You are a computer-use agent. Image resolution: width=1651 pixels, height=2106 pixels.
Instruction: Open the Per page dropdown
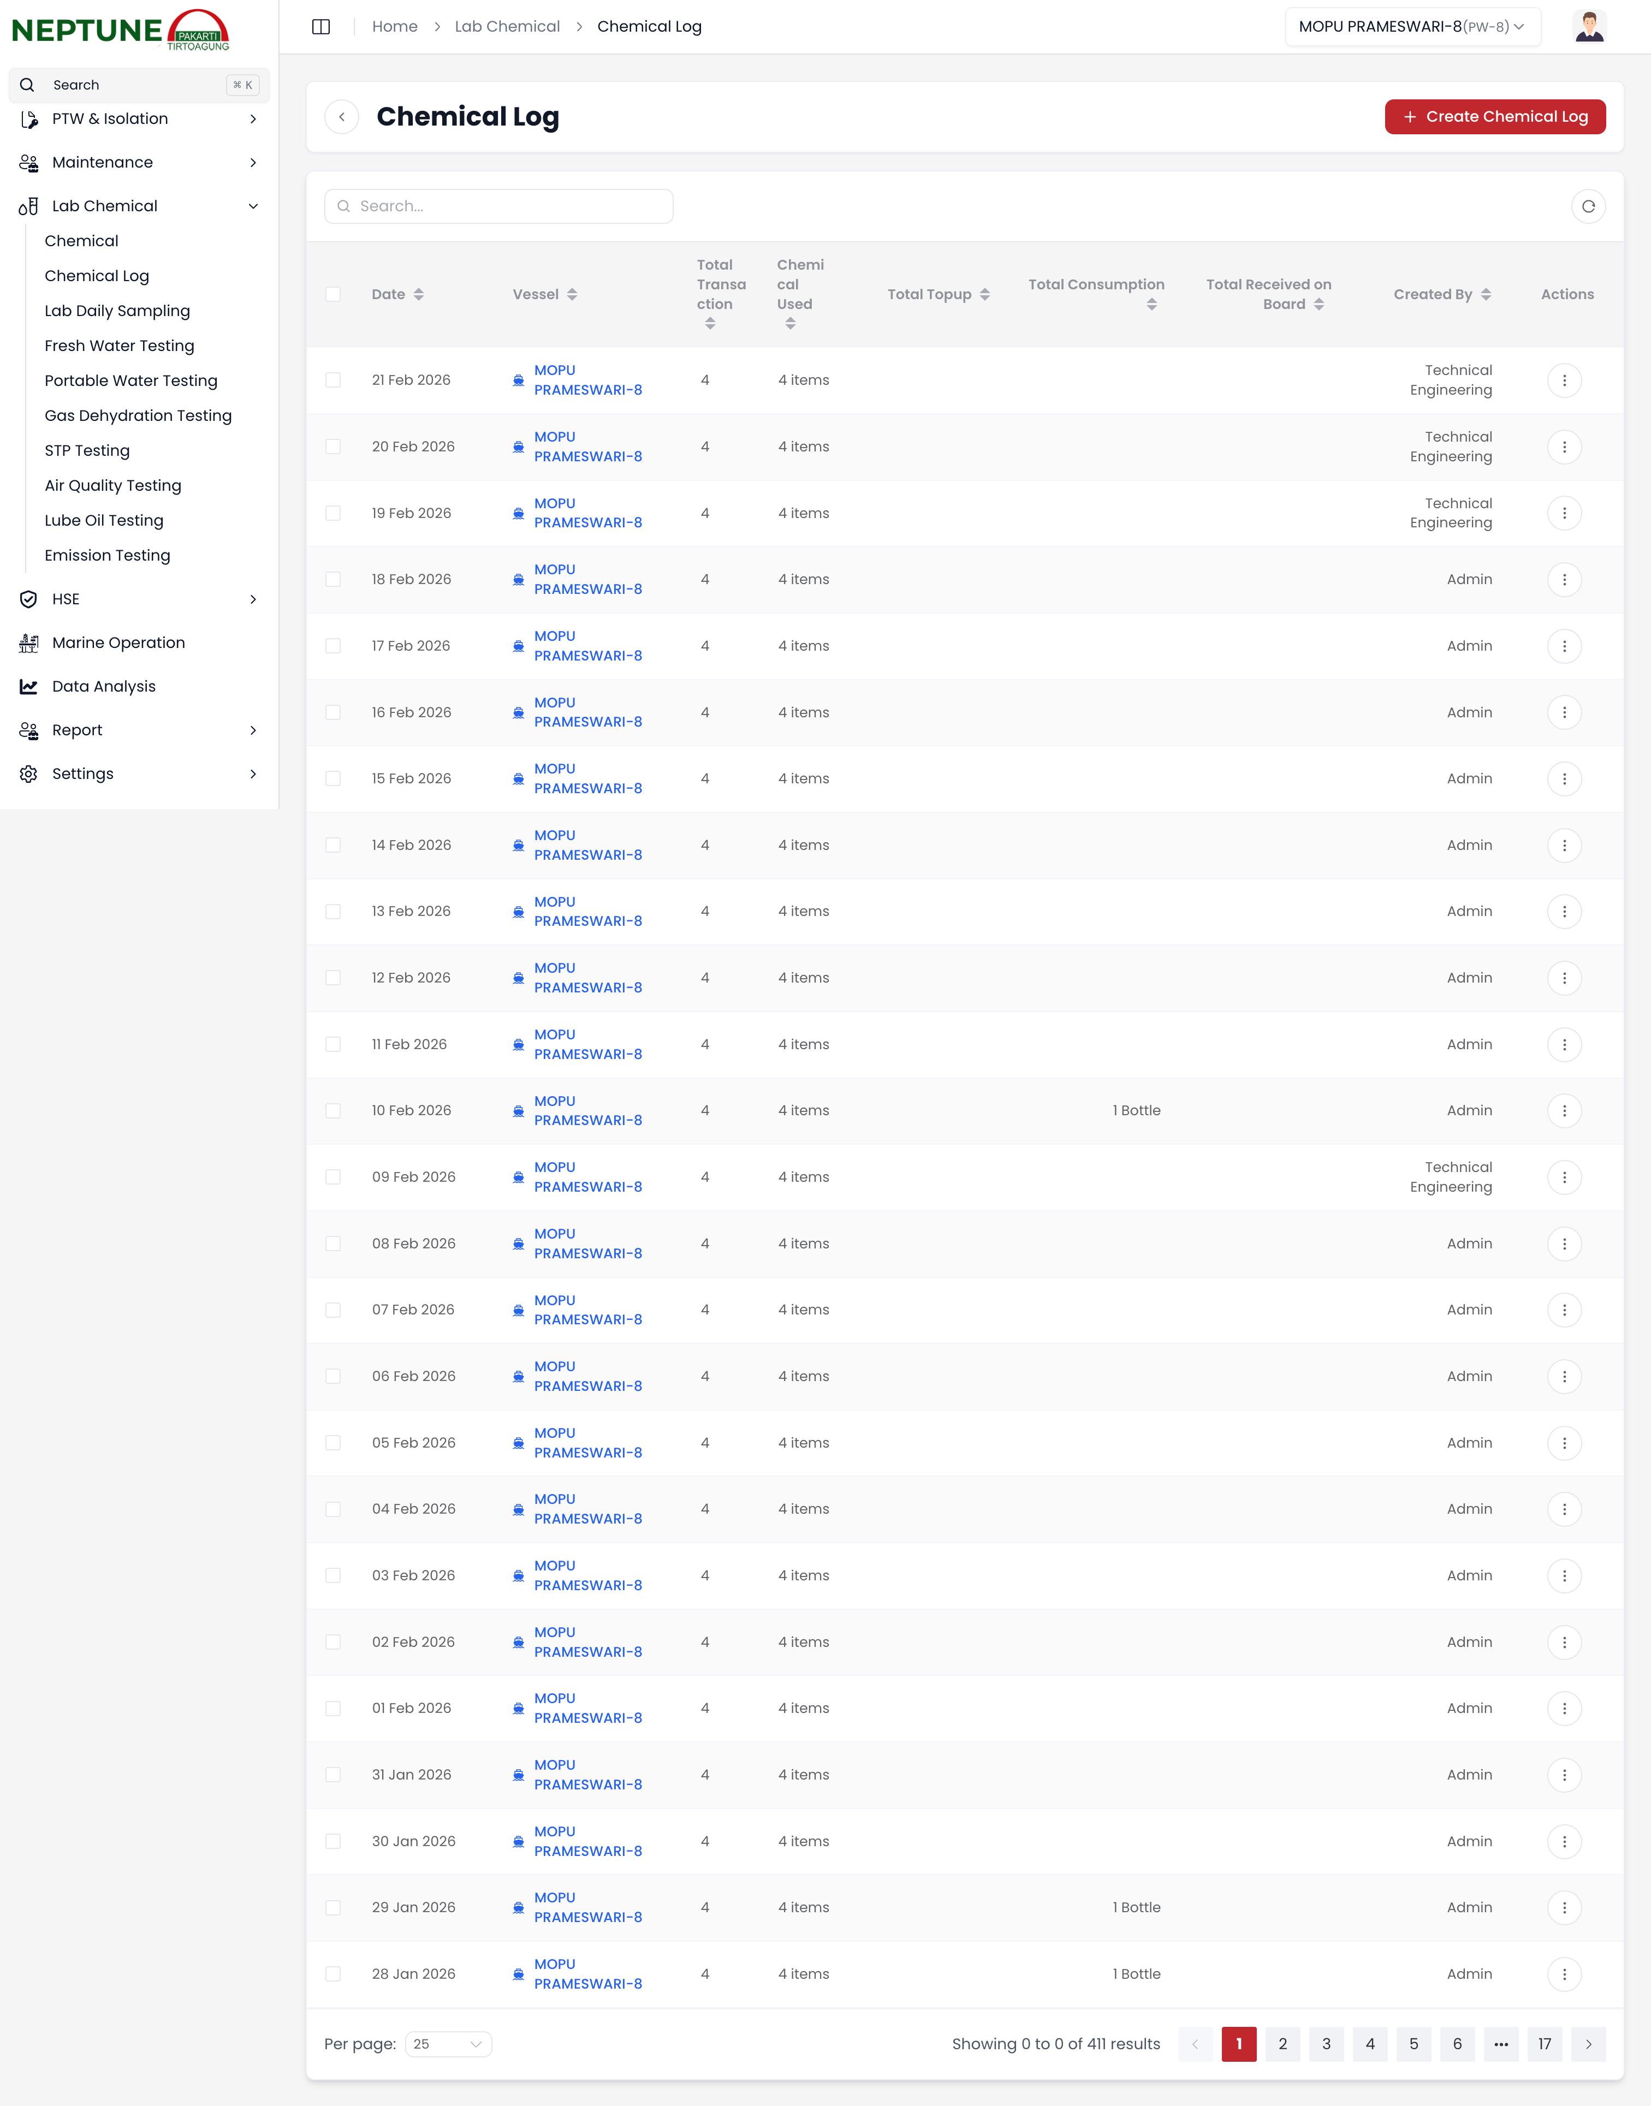pyautogui.click(x=448, y=2043)
